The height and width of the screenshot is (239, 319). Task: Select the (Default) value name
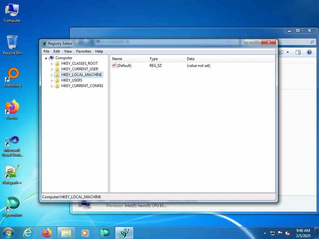point(124,66)
